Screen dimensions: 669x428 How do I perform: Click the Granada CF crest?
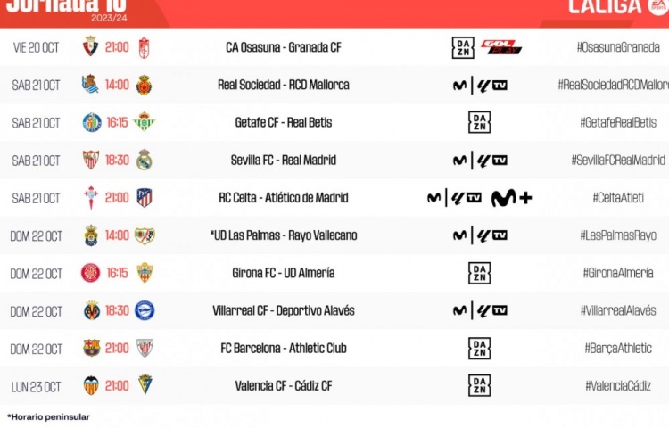point(145,48)
